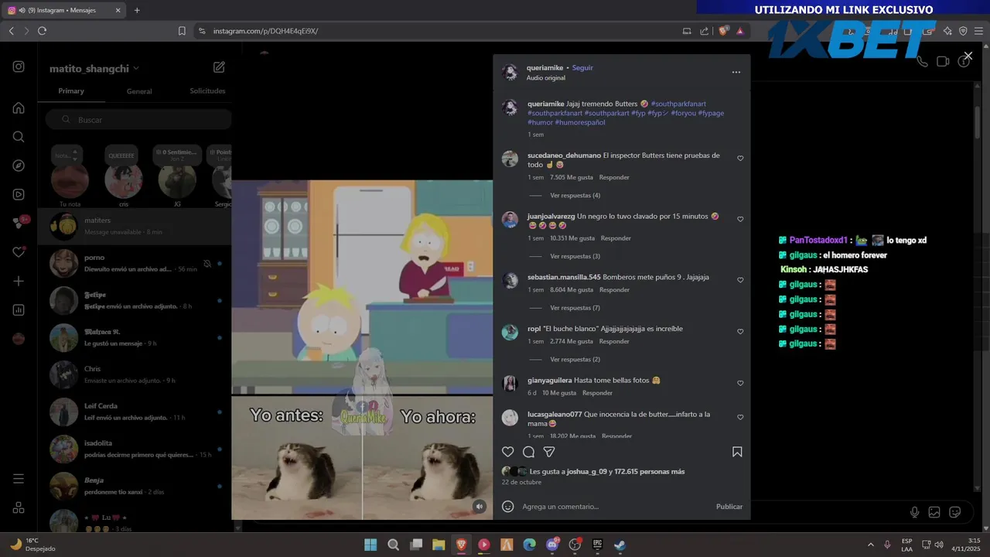Open isadolita conversation
This screenshot has height=557, width=990.
click(135, 449)
